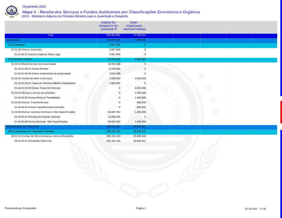Viewport: 282px width, 218px height.
Task: Click '01.04.02.03.01-Taxas De Serviços Médico-Hospitalares' entry
Action: (x=45, y=83)
